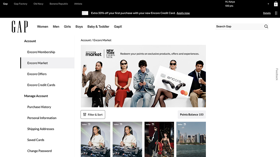Open the Women menu
Viewport: 280px width, 157px height.
tap(42, 27)
